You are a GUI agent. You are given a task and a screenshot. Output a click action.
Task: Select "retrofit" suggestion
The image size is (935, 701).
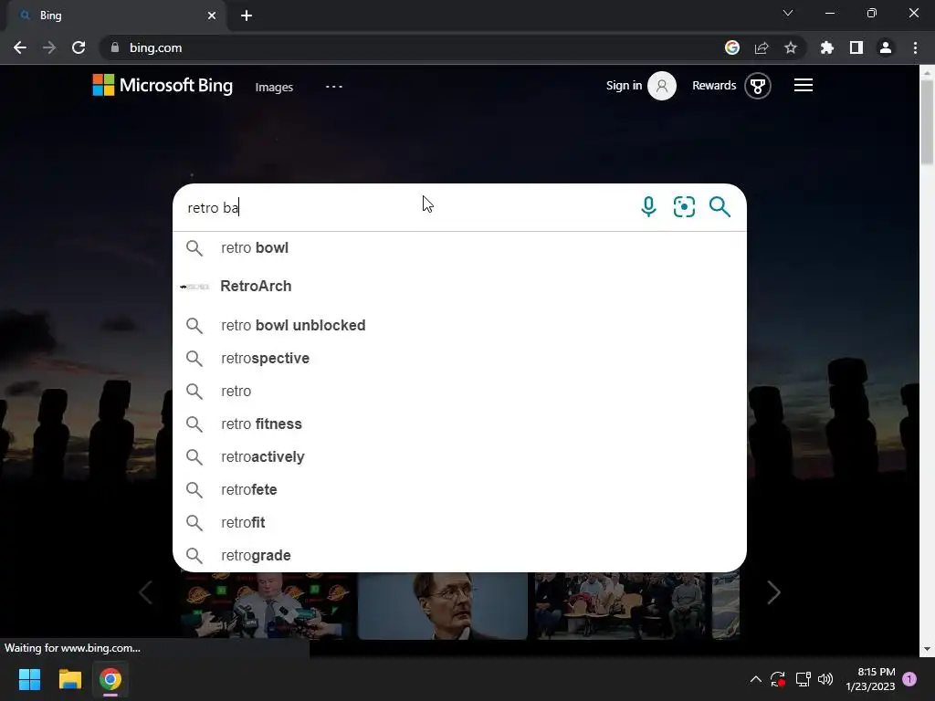point(459,522)
